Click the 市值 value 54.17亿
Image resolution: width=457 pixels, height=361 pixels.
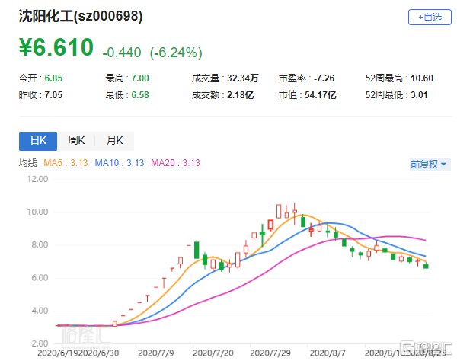[x=321, y=95]
